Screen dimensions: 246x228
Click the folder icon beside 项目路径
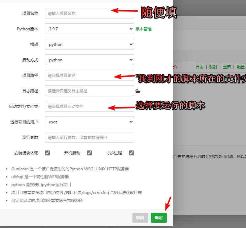[x=137, y=76]
